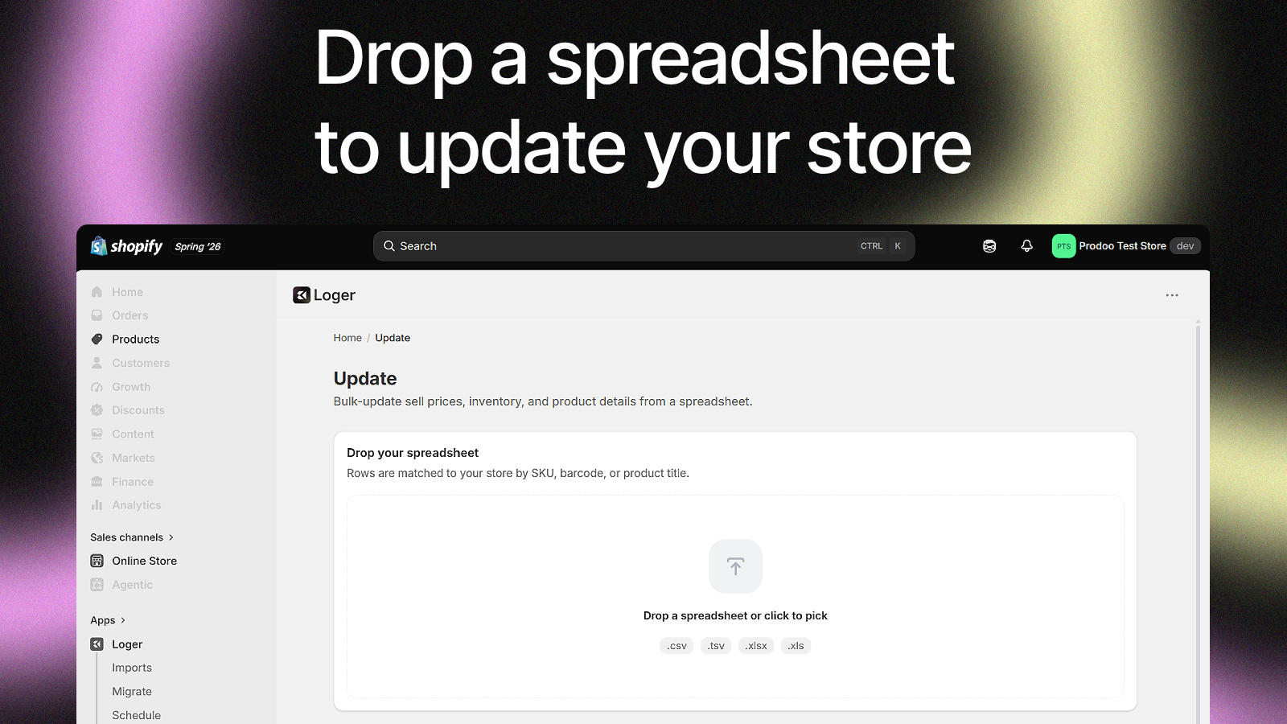The image size is (1287, 724).
Task: Open Growth in the sidebar
Action: point(131,387)
